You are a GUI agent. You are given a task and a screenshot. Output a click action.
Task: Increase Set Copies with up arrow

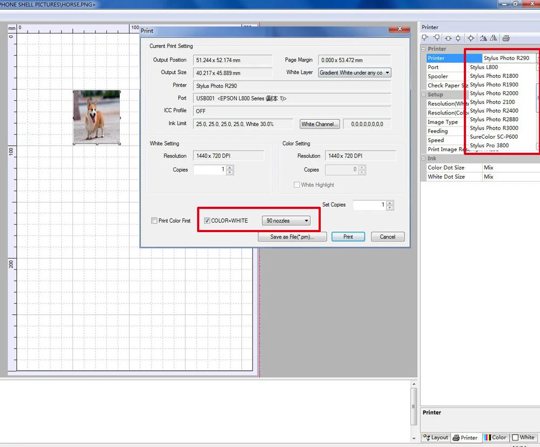(x=390, y=202)
